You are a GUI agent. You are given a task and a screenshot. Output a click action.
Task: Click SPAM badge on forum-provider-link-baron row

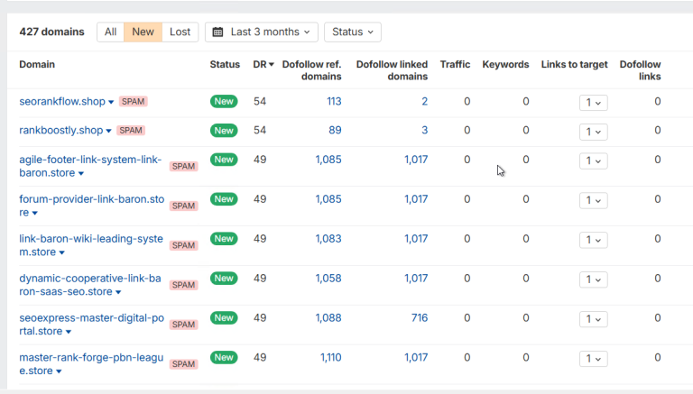click(183, 206)
